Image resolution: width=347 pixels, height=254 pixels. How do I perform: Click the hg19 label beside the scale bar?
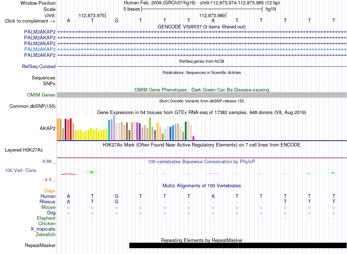point(271,9)
